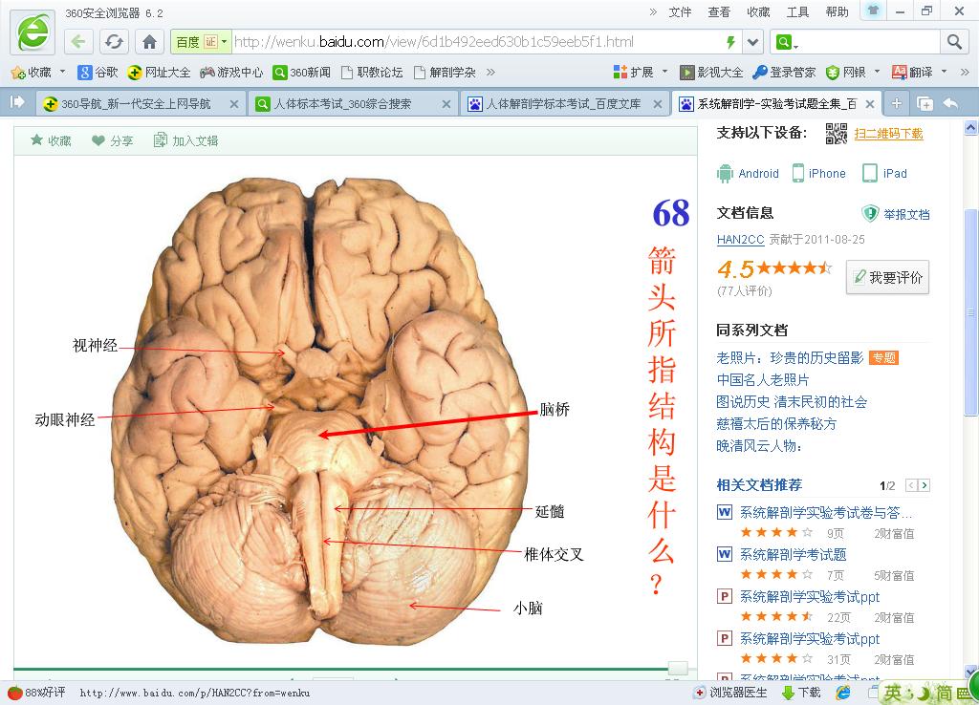Focus the search input field
Image resolution: width=979 pixels, height=705 pixels.
click(870, 42)
